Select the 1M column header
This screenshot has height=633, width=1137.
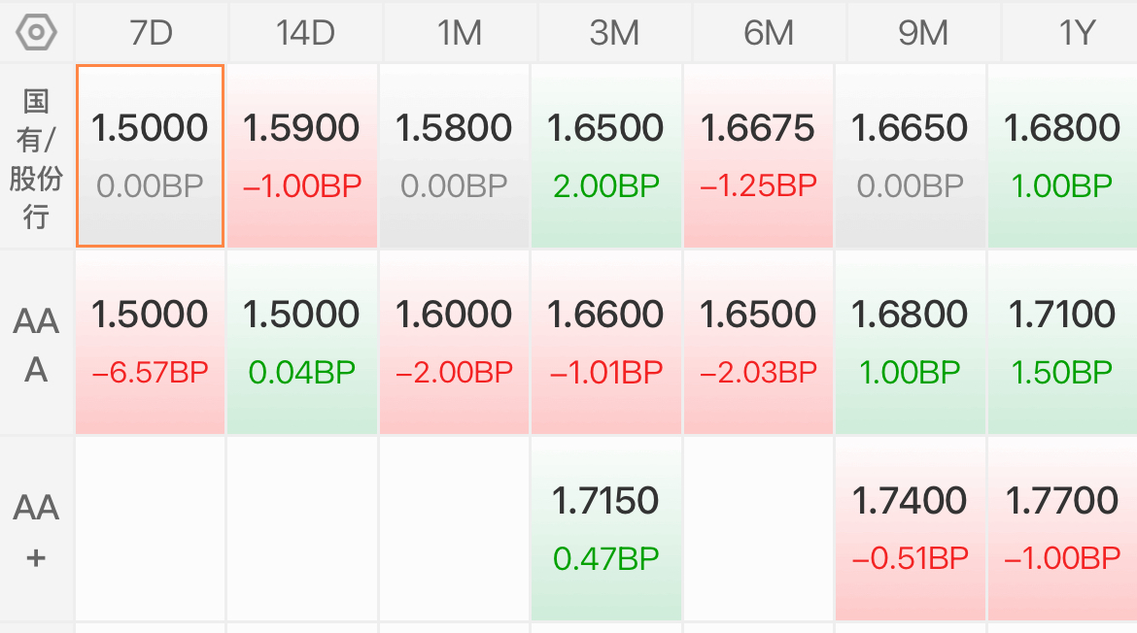coord(460,33)
